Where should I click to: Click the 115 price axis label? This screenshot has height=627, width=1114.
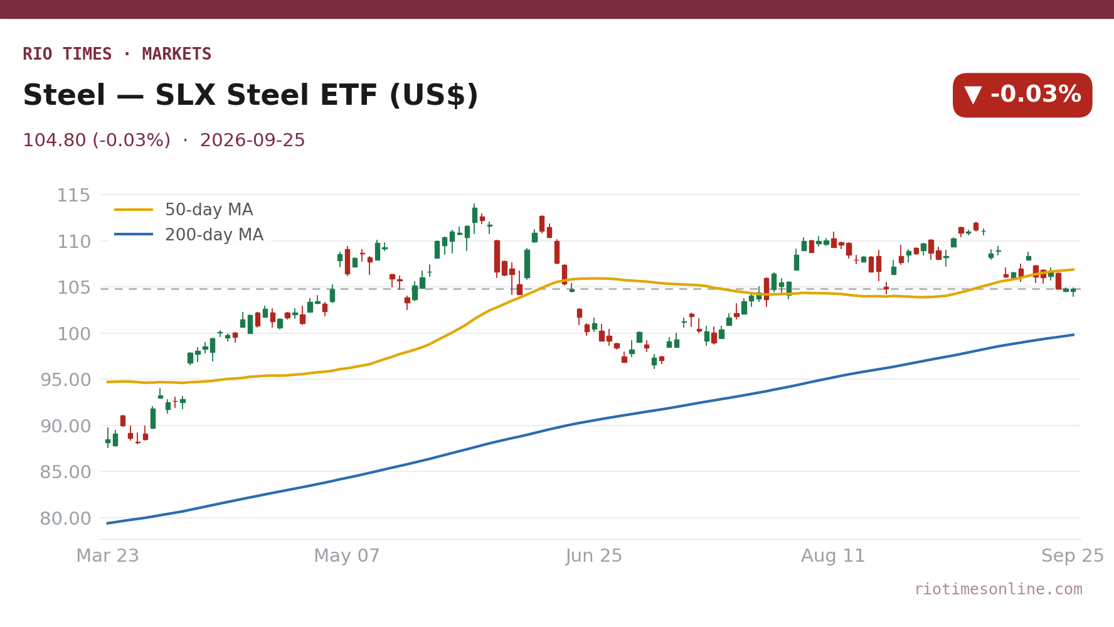pyautogui.click(x=74, y=196)
